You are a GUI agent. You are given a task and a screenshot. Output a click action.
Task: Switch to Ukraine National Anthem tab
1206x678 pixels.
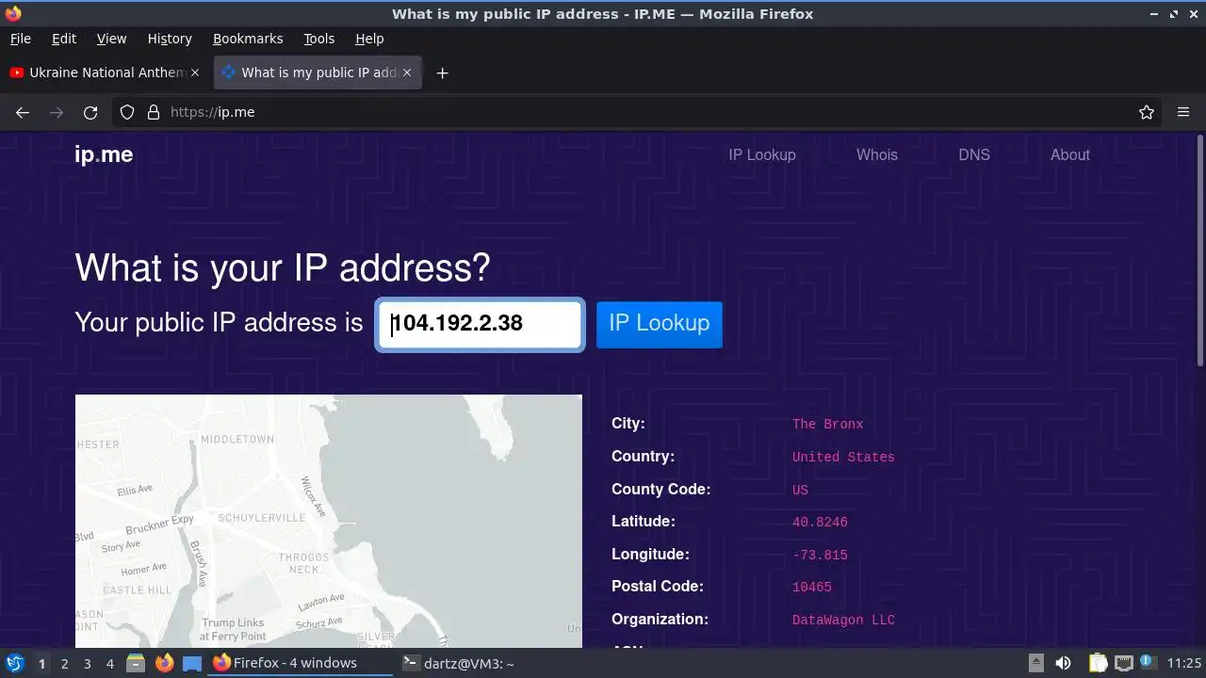coord(106,73)
